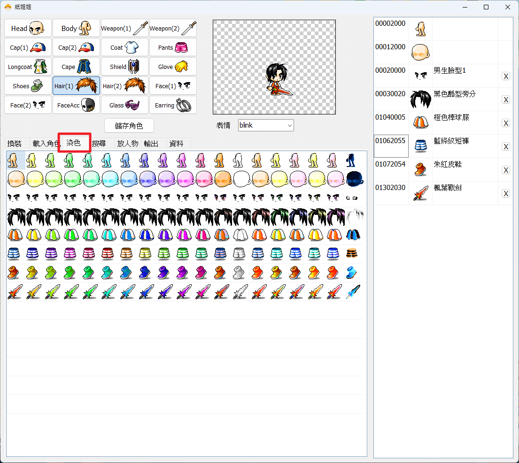This screenshot has width=519, height=463.
Task: Remove 楓葉戰劍 with its X button
Action: point(506,194)
